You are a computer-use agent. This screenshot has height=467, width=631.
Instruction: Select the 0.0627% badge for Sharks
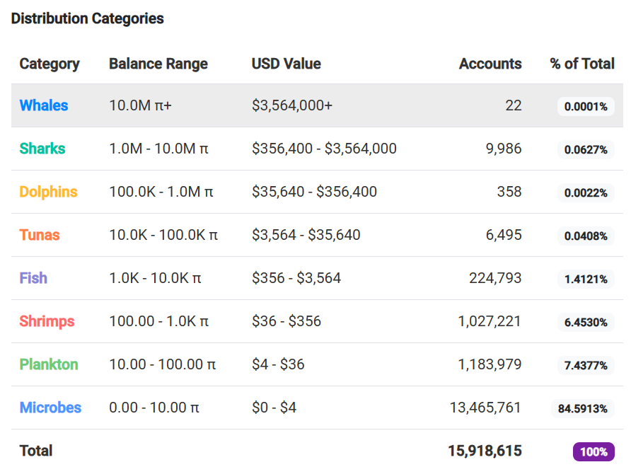(x=586, y=149)
